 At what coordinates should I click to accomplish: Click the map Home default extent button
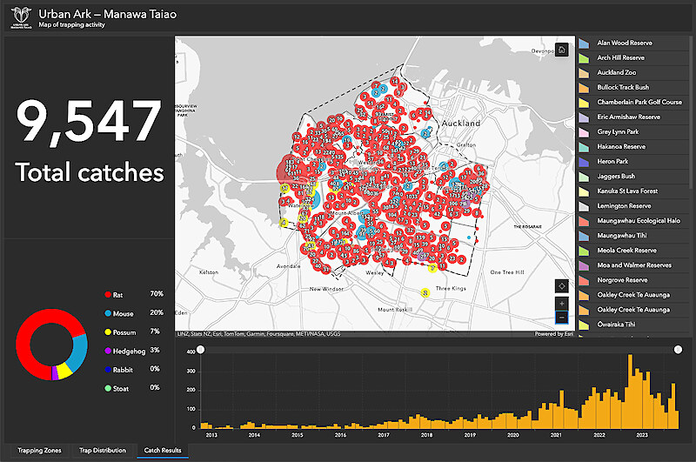point(562,50)
